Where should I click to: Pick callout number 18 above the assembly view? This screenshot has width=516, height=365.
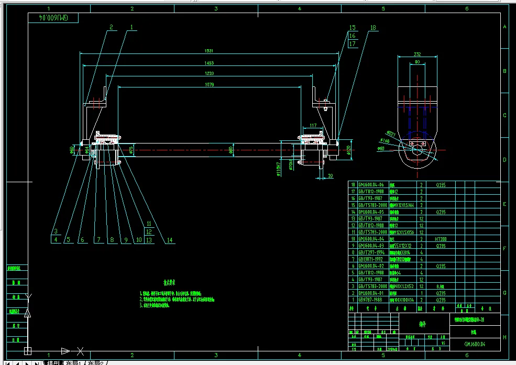pos(373,28)
